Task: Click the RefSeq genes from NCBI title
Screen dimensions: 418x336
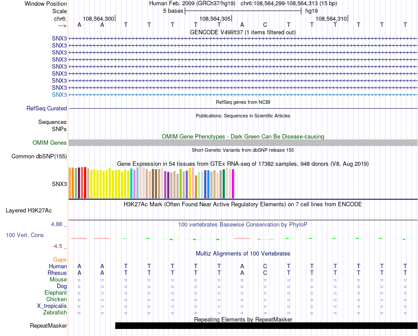Action: [243, 102]
